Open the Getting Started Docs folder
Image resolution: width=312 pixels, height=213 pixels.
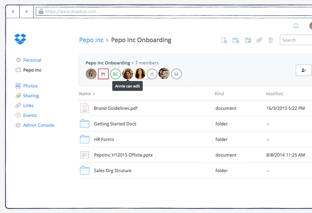(x=115, y=124)
